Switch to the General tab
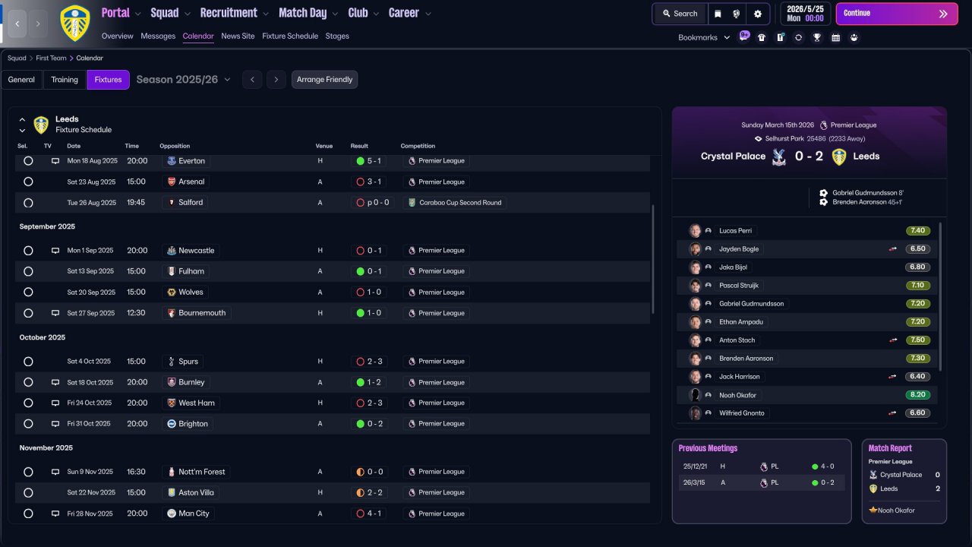 [21, 80]
